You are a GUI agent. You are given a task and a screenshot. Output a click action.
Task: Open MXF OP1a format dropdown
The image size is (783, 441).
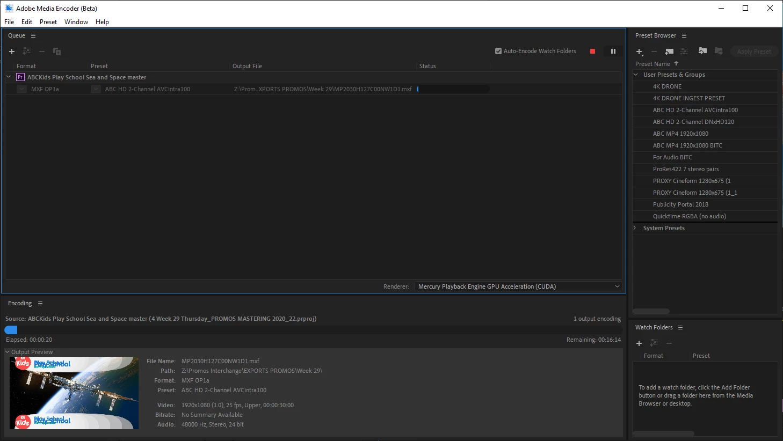pyautogui.click(x=21, y=89)
